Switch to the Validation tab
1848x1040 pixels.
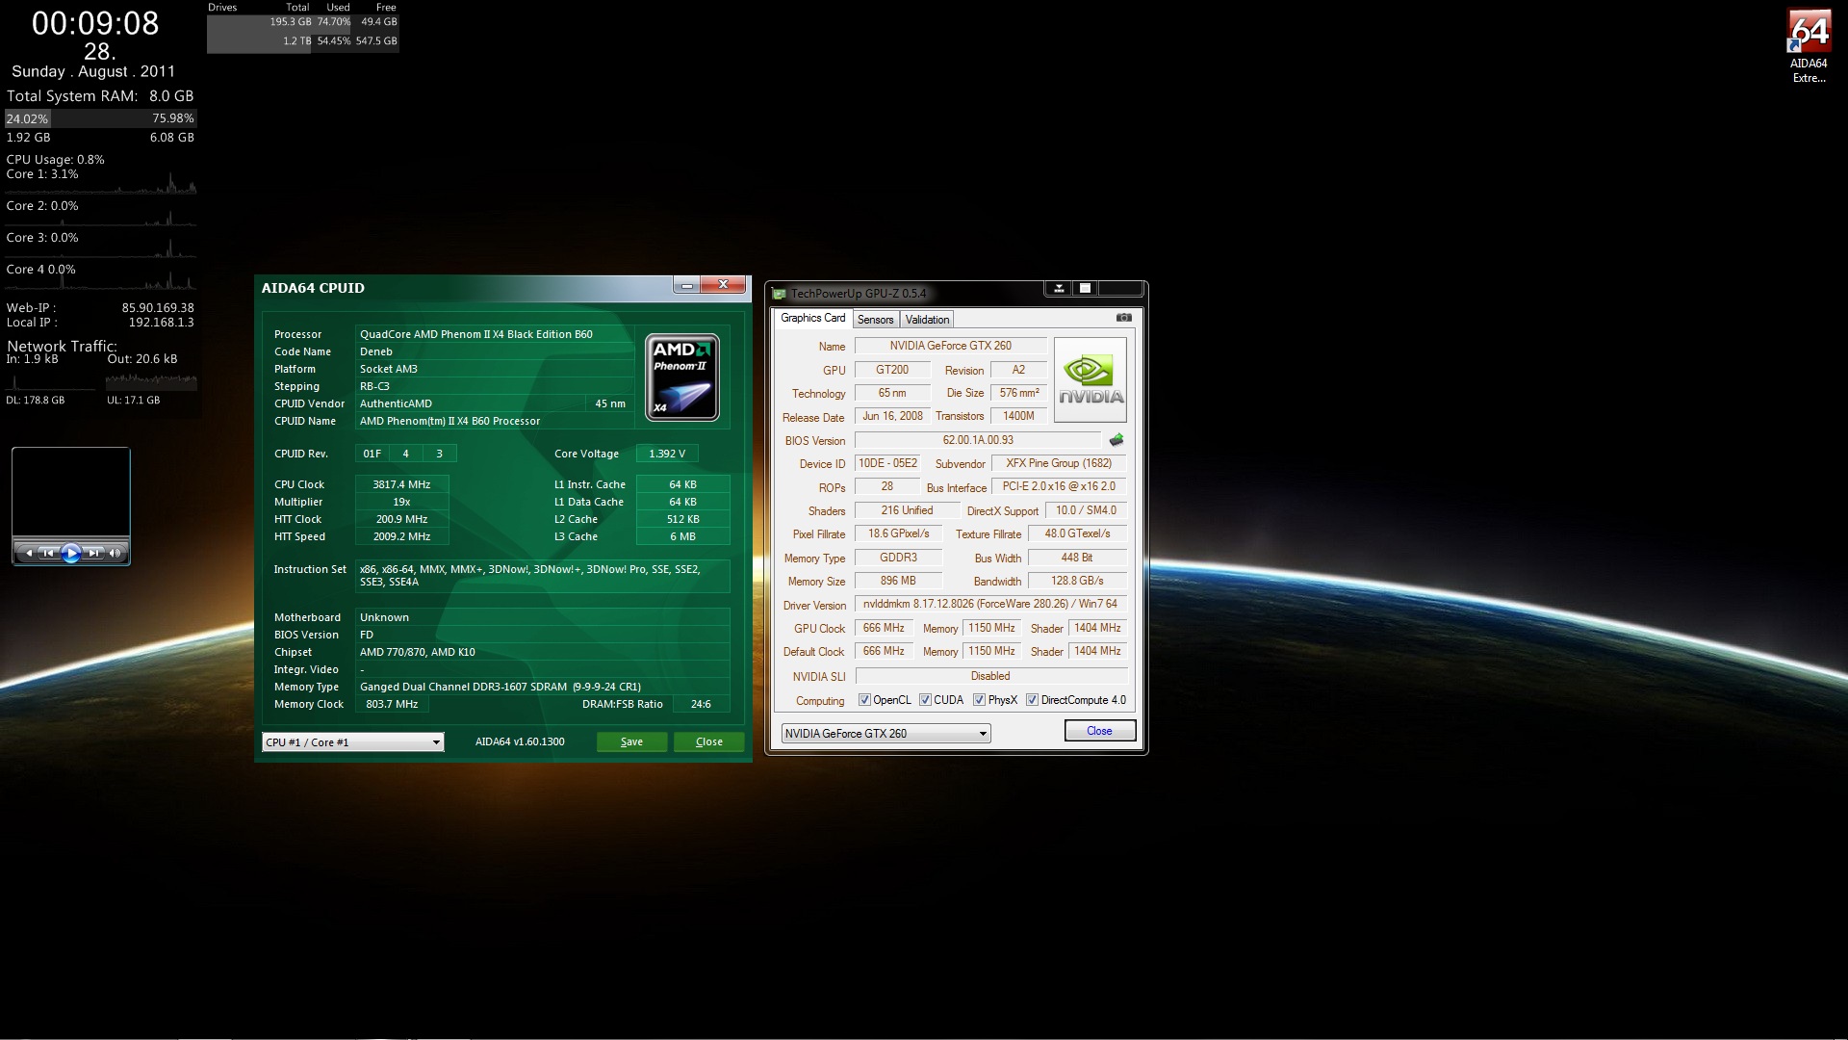pos(927,319)
